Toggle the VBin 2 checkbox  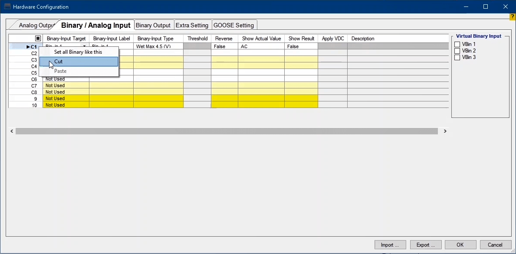click(x=457, y=51)
